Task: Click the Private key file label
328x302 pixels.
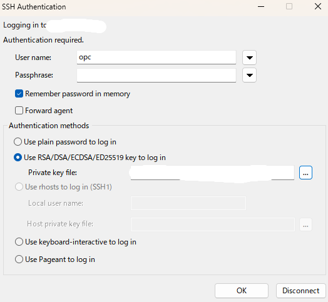Action: [x=53, y=173]
